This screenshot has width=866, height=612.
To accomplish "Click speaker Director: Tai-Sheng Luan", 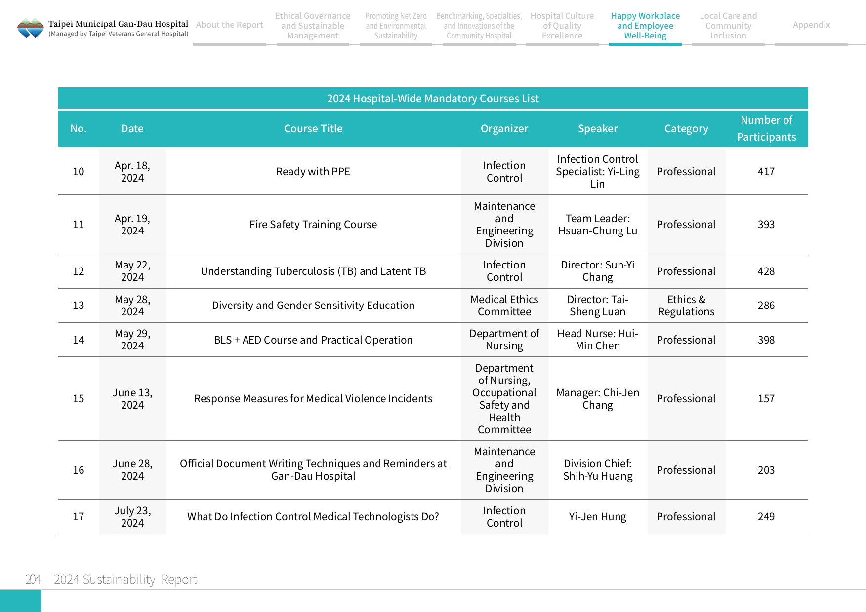I will 598,305.
